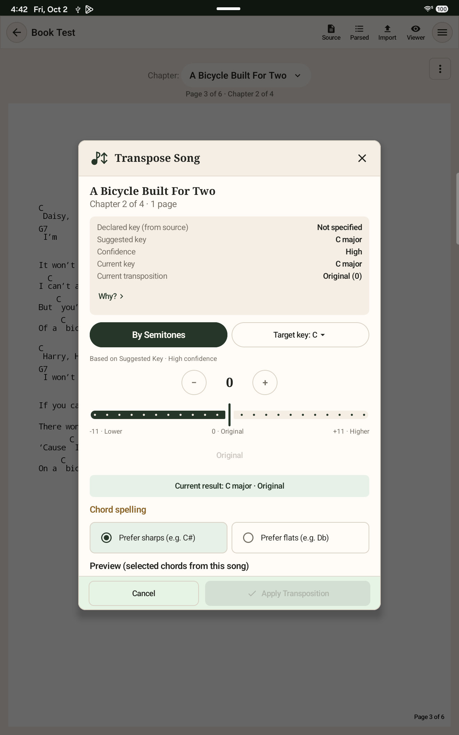Switch to By Semitones mode
459x735 pixels.
(159, 335)
